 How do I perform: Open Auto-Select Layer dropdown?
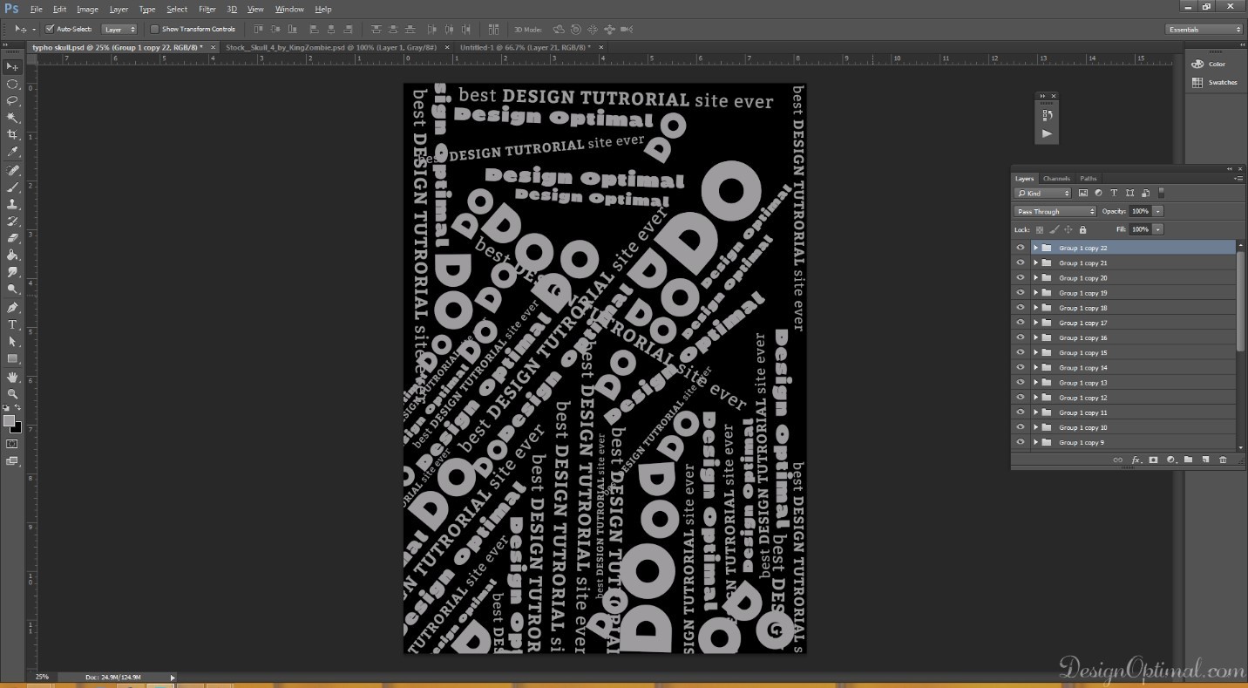pyautogui.click(x=120, y=29)
